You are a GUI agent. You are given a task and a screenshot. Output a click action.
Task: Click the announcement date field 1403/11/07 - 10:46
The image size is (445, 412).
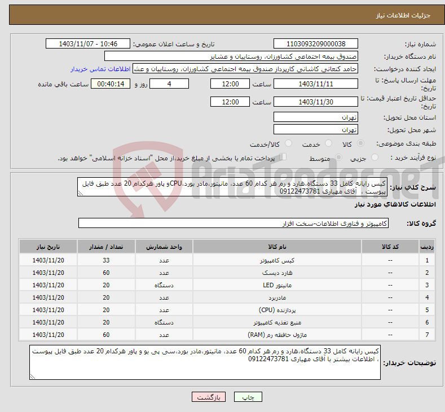[87, 43]
